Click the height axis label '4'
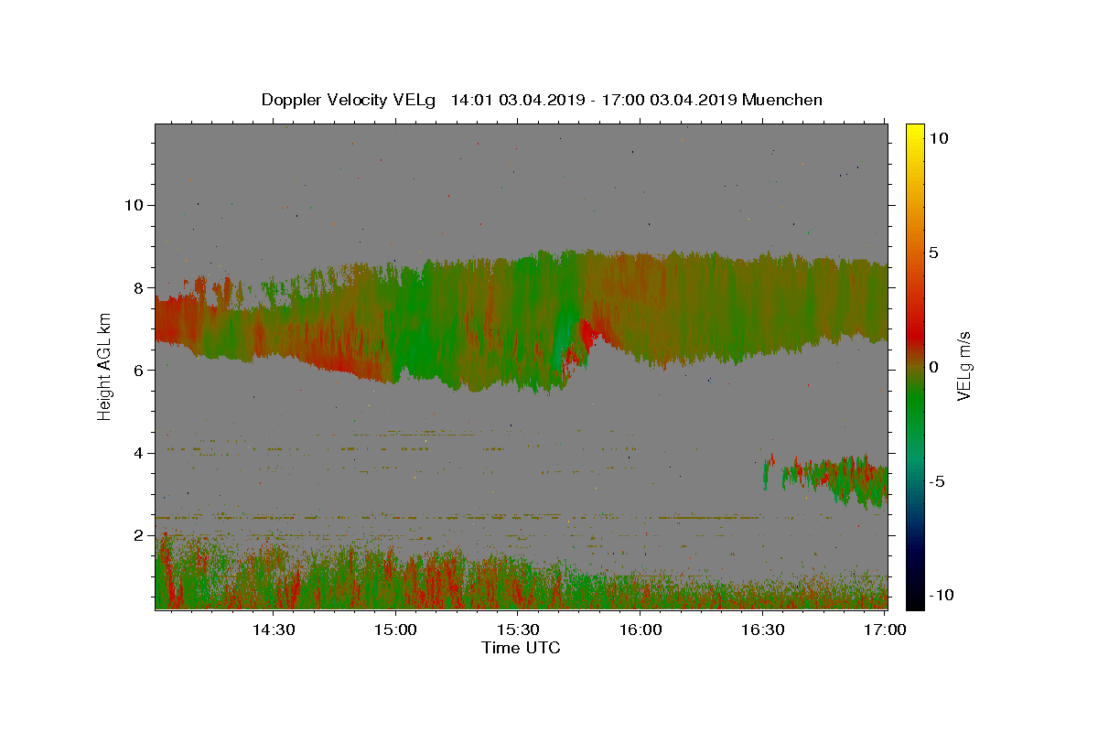 [136, 453]
